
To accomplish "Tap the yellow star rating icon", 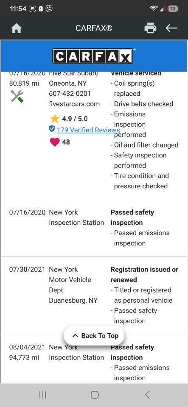I will [54, 119].
